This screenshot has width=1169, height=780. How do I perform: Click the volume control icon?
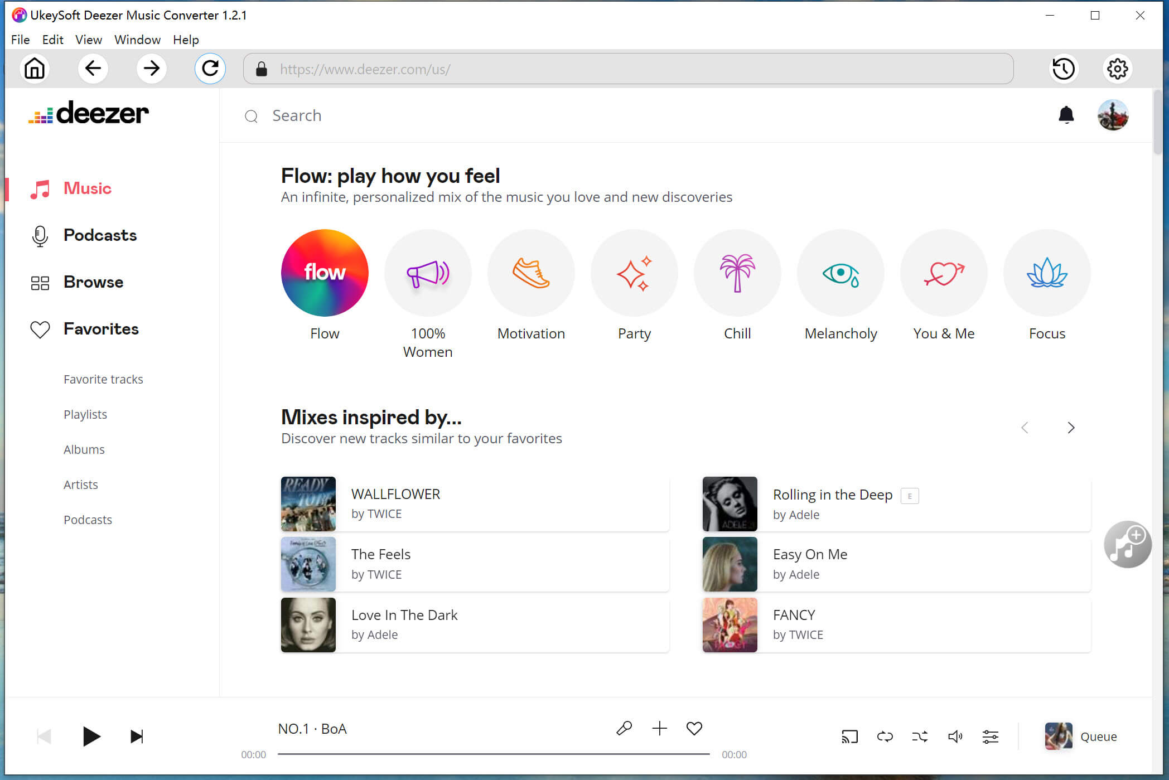[955, 735]
